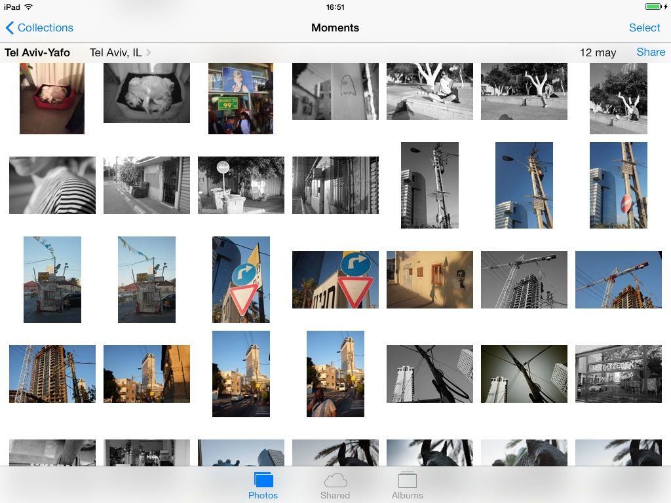Open the photo with man crossing street

(x=335, y=374)
